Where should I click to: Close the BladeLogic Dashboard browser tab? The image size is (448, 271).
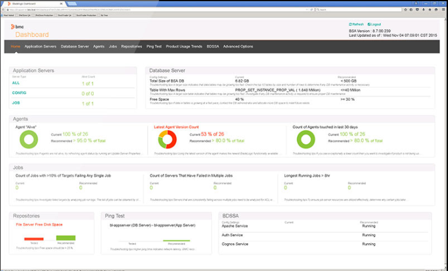tap(61, 4)
